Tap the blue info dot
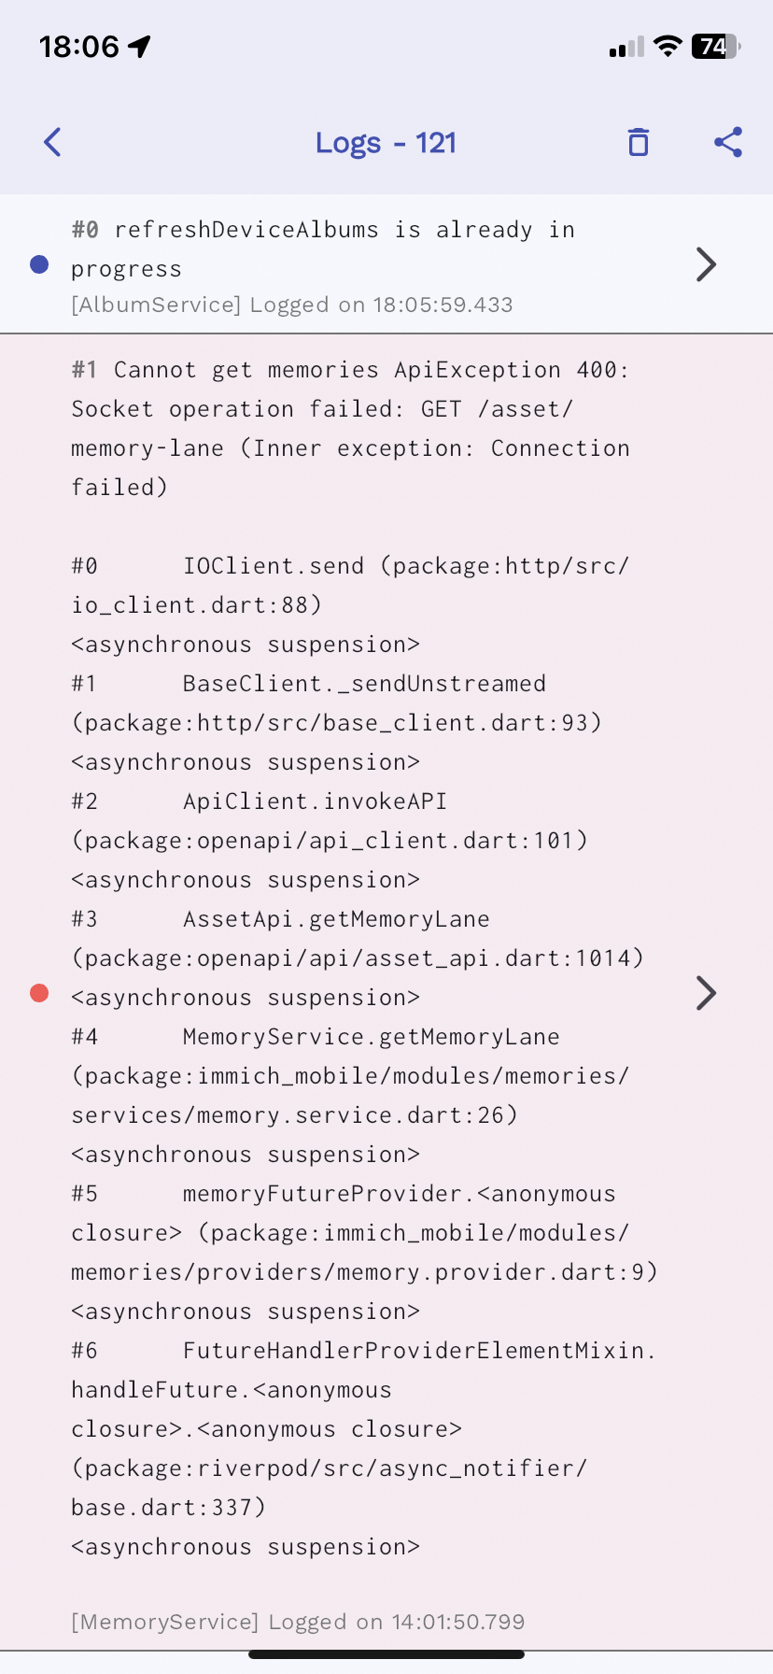The image size is (773, 1674). tap(39, 264)
